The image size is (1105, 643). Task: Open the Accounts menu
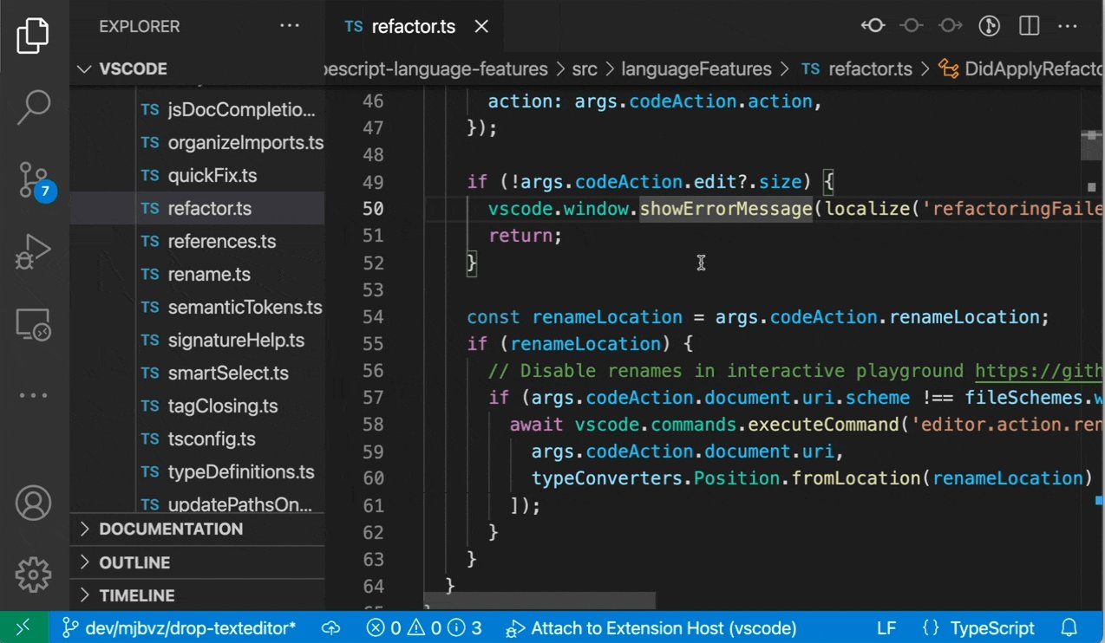pyautogui.click(x=33, y=503)
